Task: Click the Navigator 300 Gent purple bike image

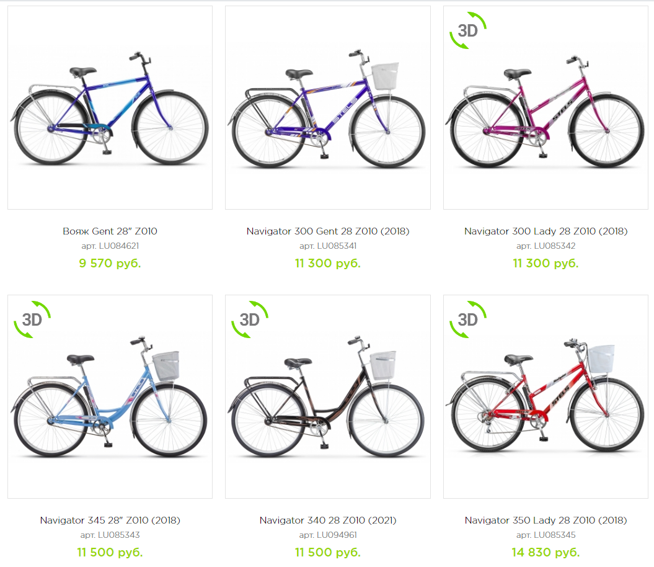Action: [328, 108]
